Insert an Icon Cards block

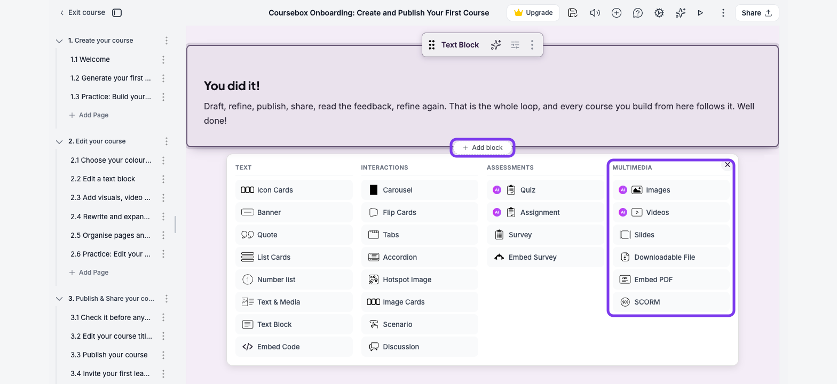pos(294,190)
